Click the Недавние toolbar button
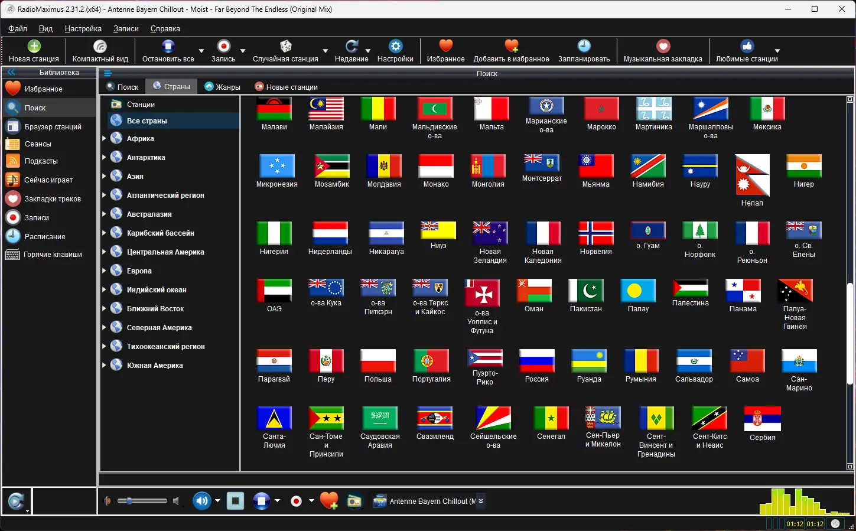Screen dimensions: 856x531 (x=351, y=51)
